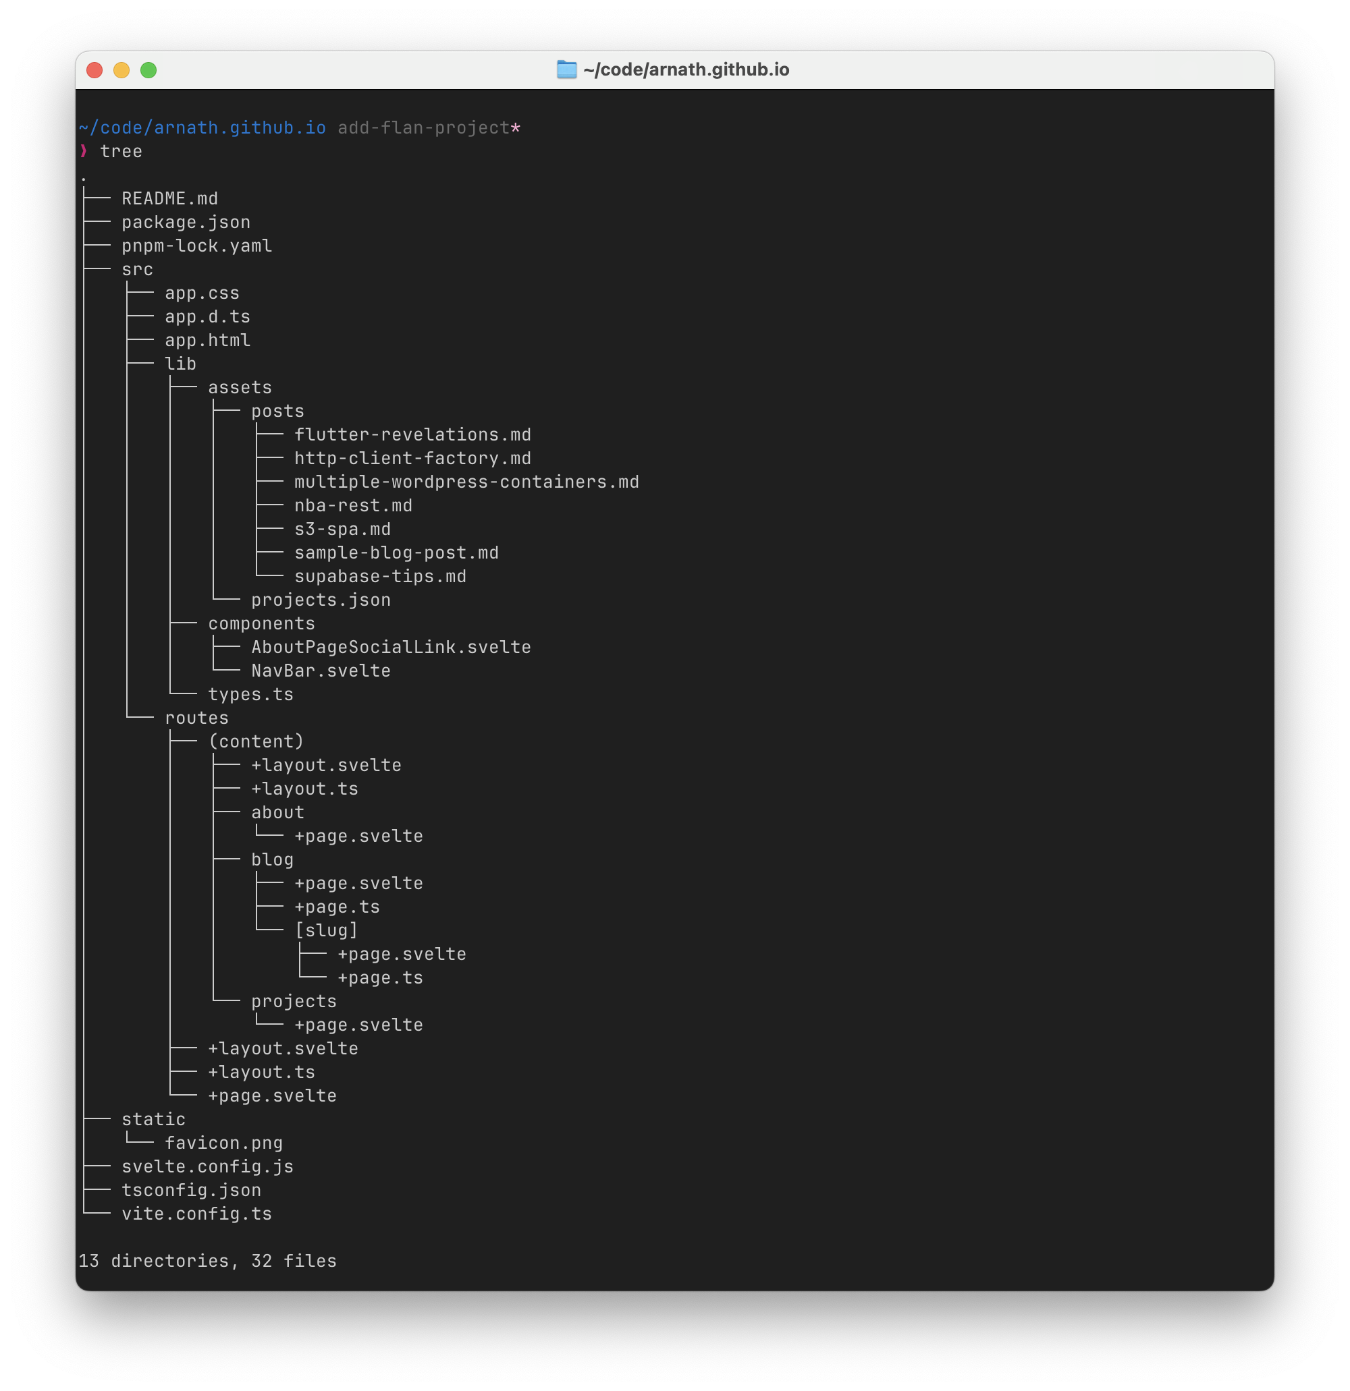Click projects.json under assets
The height and width of the screenshot is (1391, 1350).
click(321, 600)
